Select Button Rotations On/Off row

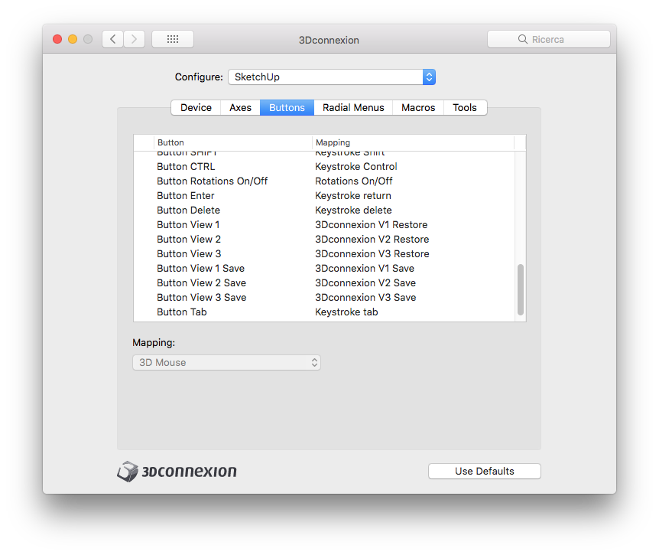pos(324,181)
